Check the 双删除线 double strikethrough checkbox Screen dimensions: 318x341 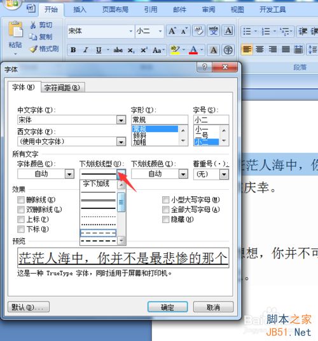(21, 210)
